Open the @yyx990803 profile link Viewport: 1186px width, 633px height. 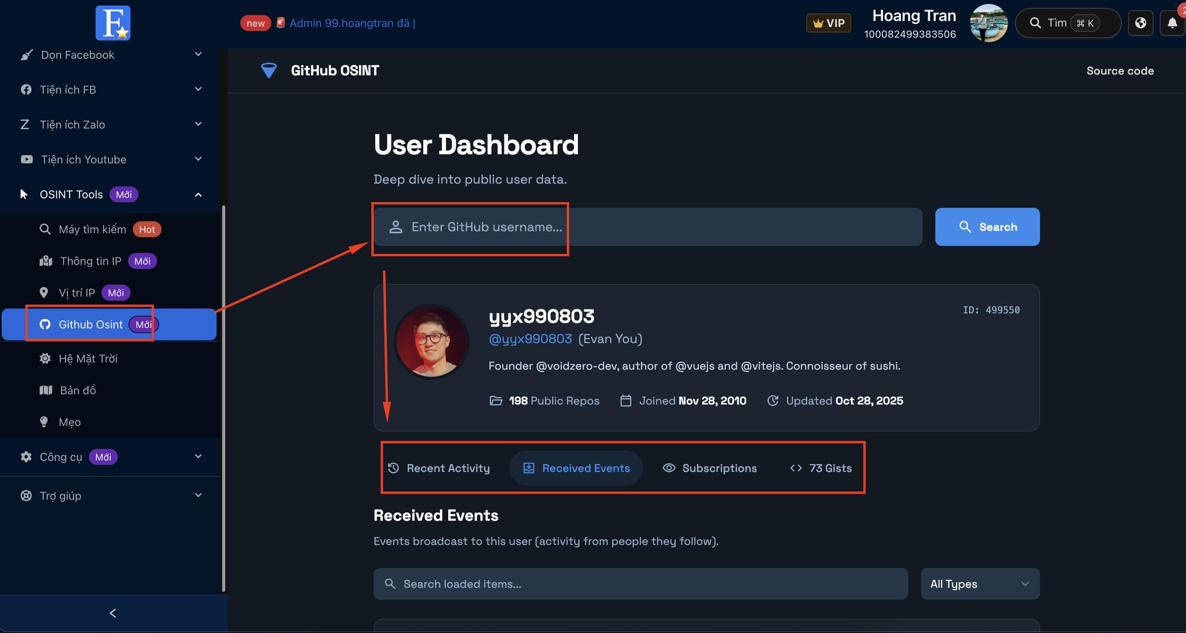point(530,339)
